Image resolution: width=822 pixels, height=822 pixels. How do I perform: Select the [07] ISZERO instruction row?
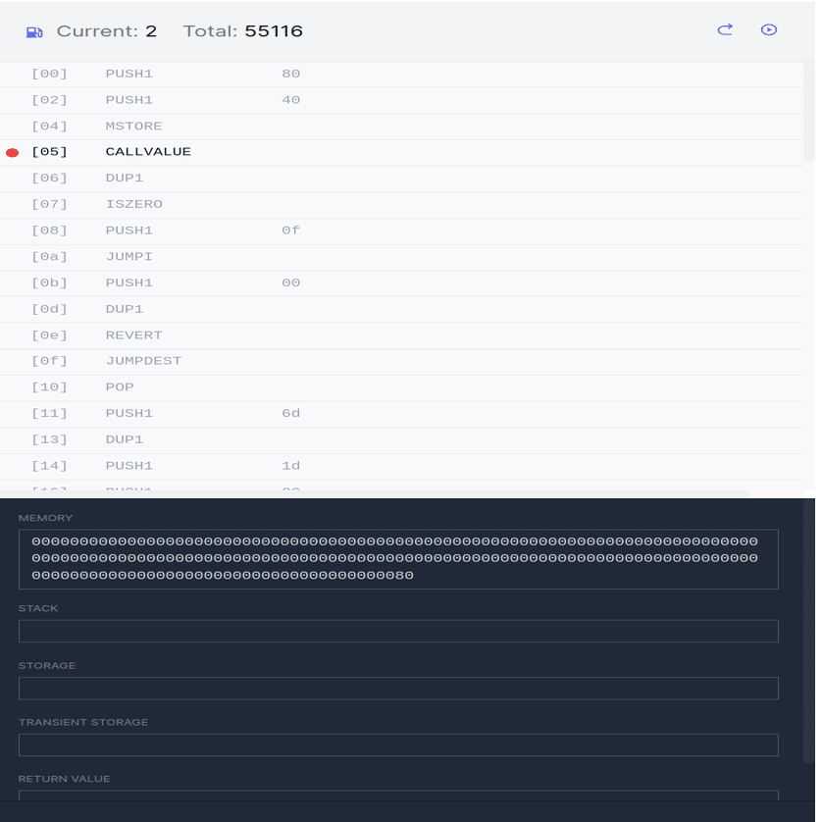coord(401,206)
